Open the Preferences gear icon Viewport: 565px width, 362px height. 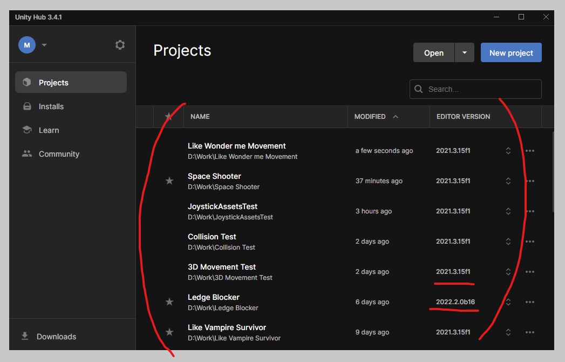tap(120, 45)
